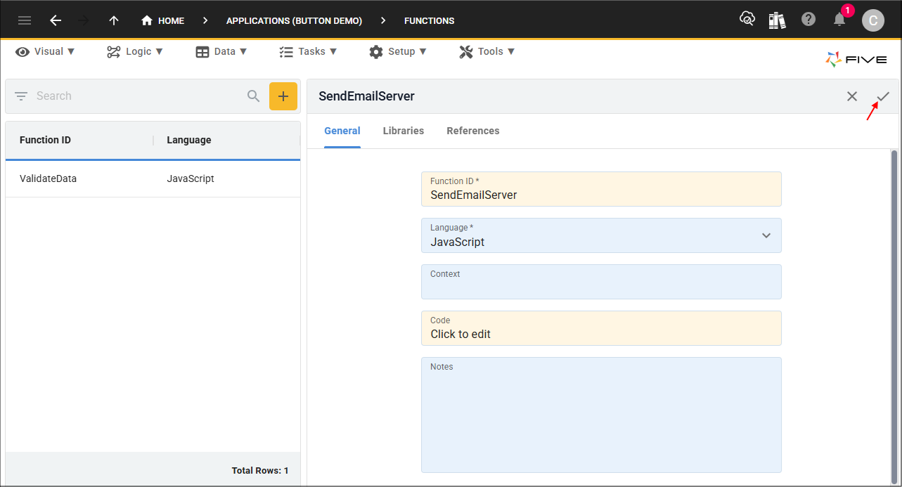The image size is (902, 487).
Task: Click the HOME breadcrumb
Action: point(163,20)
